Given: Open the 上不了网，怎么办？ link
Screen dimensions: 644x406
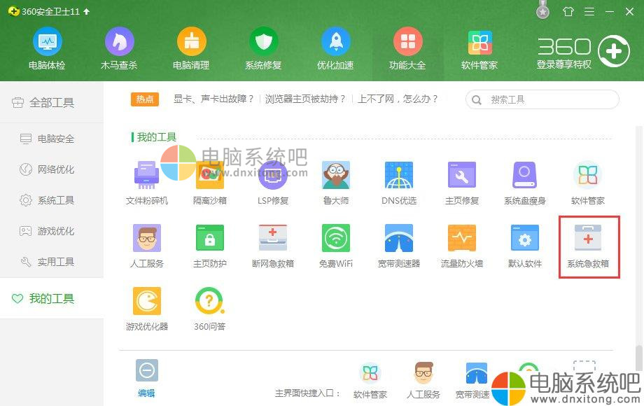Looking at the screenshot, I should click(398, 99).
